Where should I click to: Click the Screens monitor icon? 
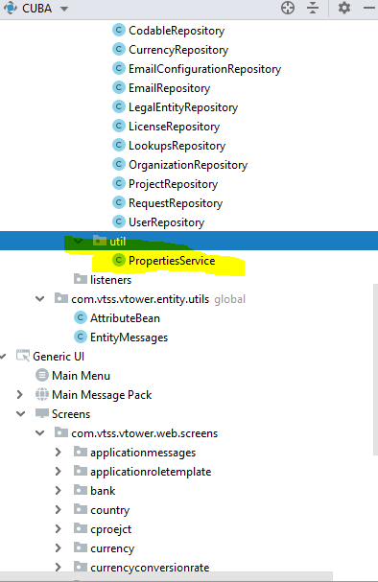(42, 413)
